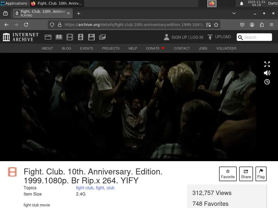Screen dimensions: 278x208
Task: Toggle the address bar picture-in-picture icon
Action: [x=208, y=25]
